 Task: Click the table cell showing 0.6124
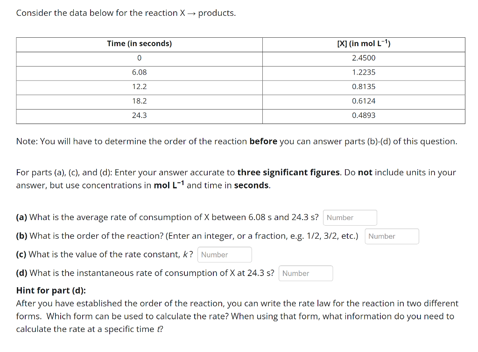[x=364, y=101]
